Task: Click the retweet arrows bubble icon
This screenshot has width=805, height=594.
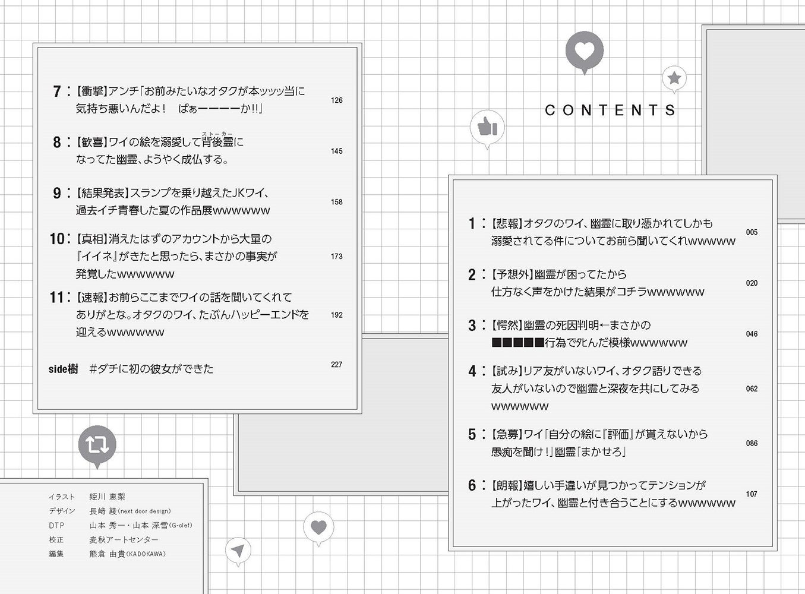Action: [x=97, y=446]
